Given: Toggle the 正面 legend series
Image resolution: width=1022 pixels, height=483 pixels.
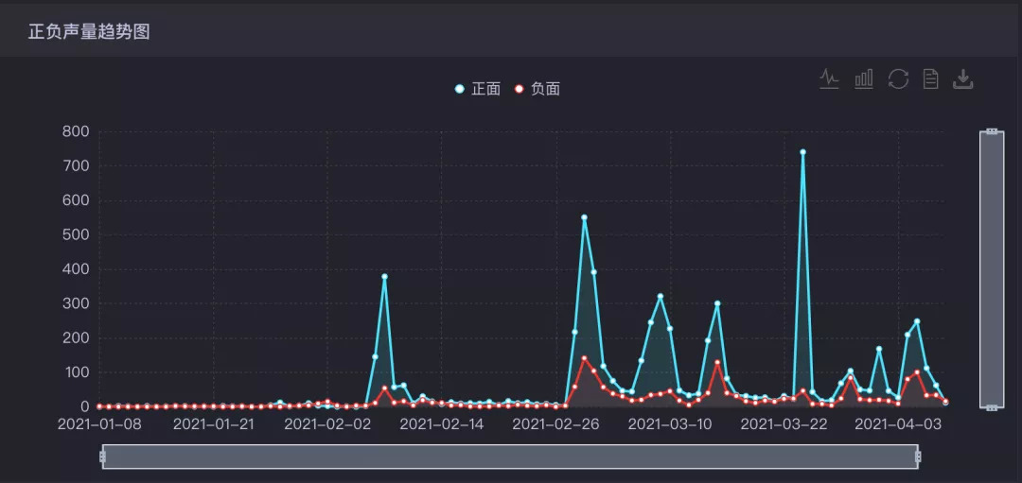Looking at the screenshot, I should point(477,89).
